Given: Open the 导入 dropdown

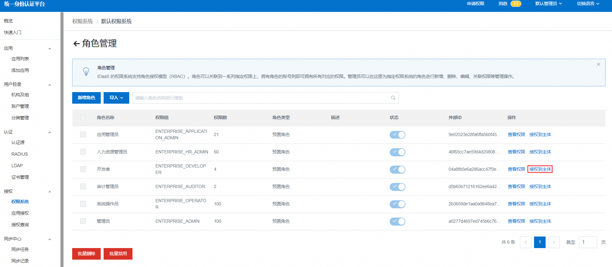Looking at the screenshot, I should point(116,98).
